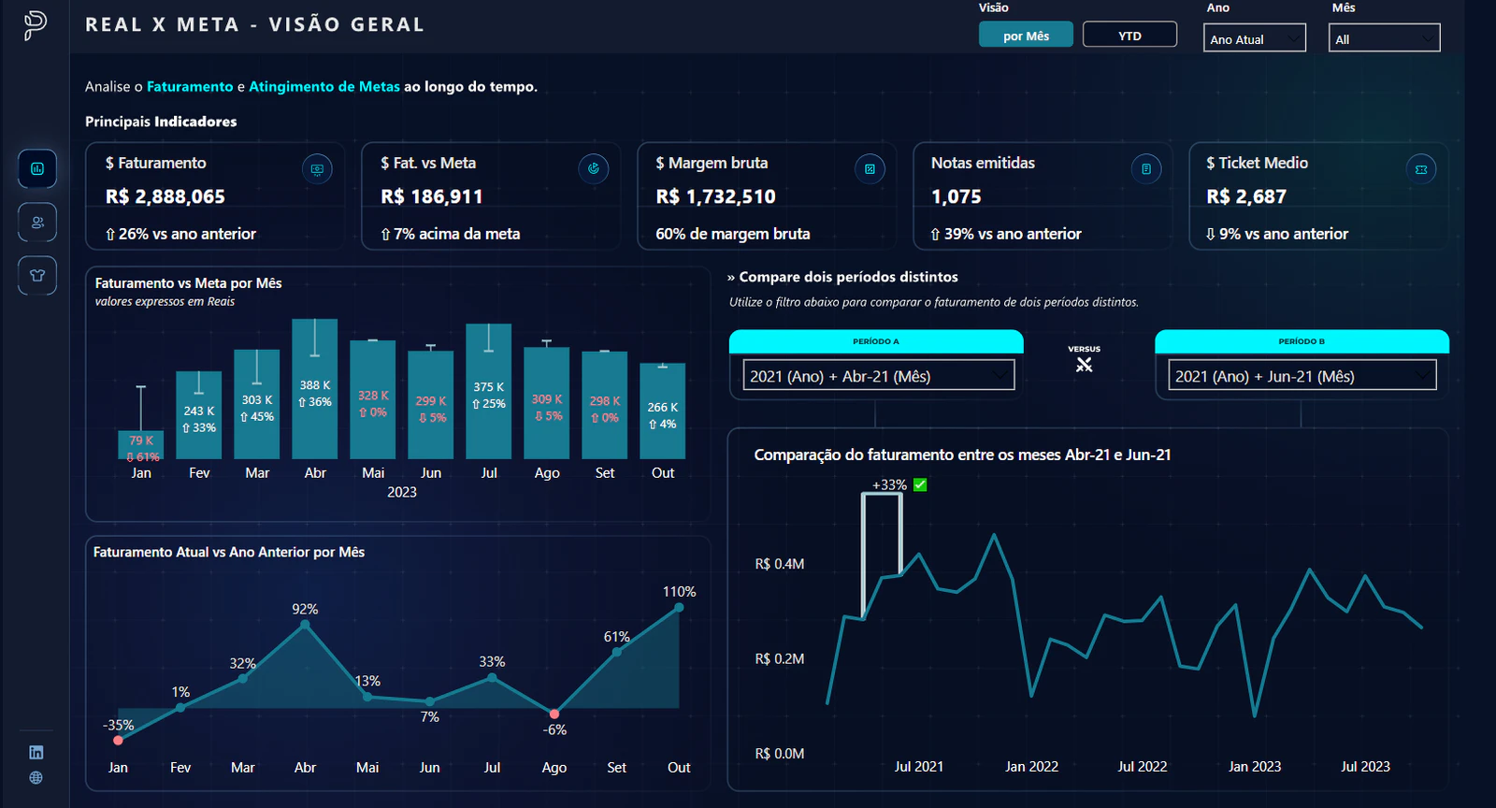Click the 'Jan 2023' axis label
Image resolution: width=1496 pixels, height=808 pixels.
pos(1255,766)
